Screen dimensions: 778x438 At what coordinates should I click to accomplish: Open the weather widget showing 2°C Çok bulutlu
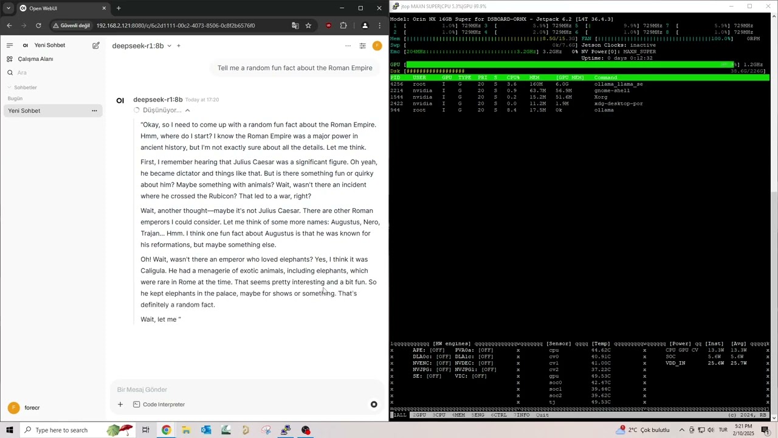[642, 430]
